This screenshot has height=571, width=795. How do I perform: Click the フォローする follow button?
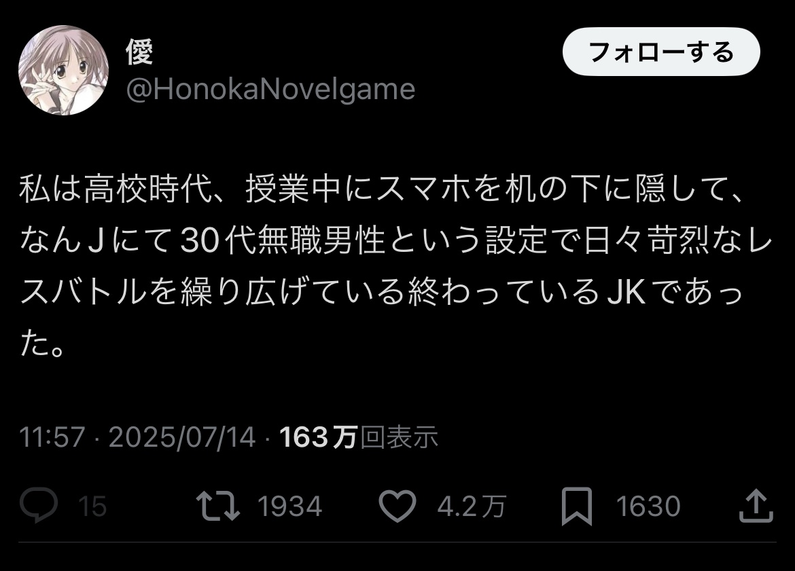tap(661, 52)
